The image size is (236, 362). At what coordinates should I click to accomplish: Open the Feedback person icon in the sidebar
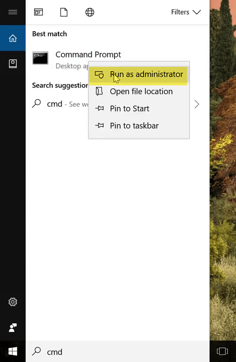[13, 328]
